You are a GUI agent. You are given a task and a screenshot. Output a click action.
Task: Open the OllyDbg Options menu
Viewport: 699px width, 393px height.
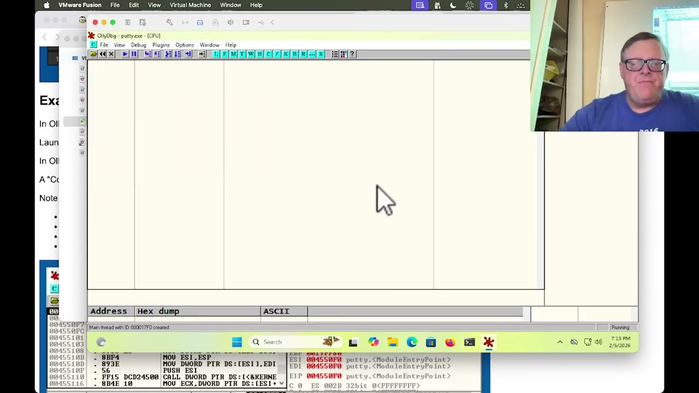185,45
